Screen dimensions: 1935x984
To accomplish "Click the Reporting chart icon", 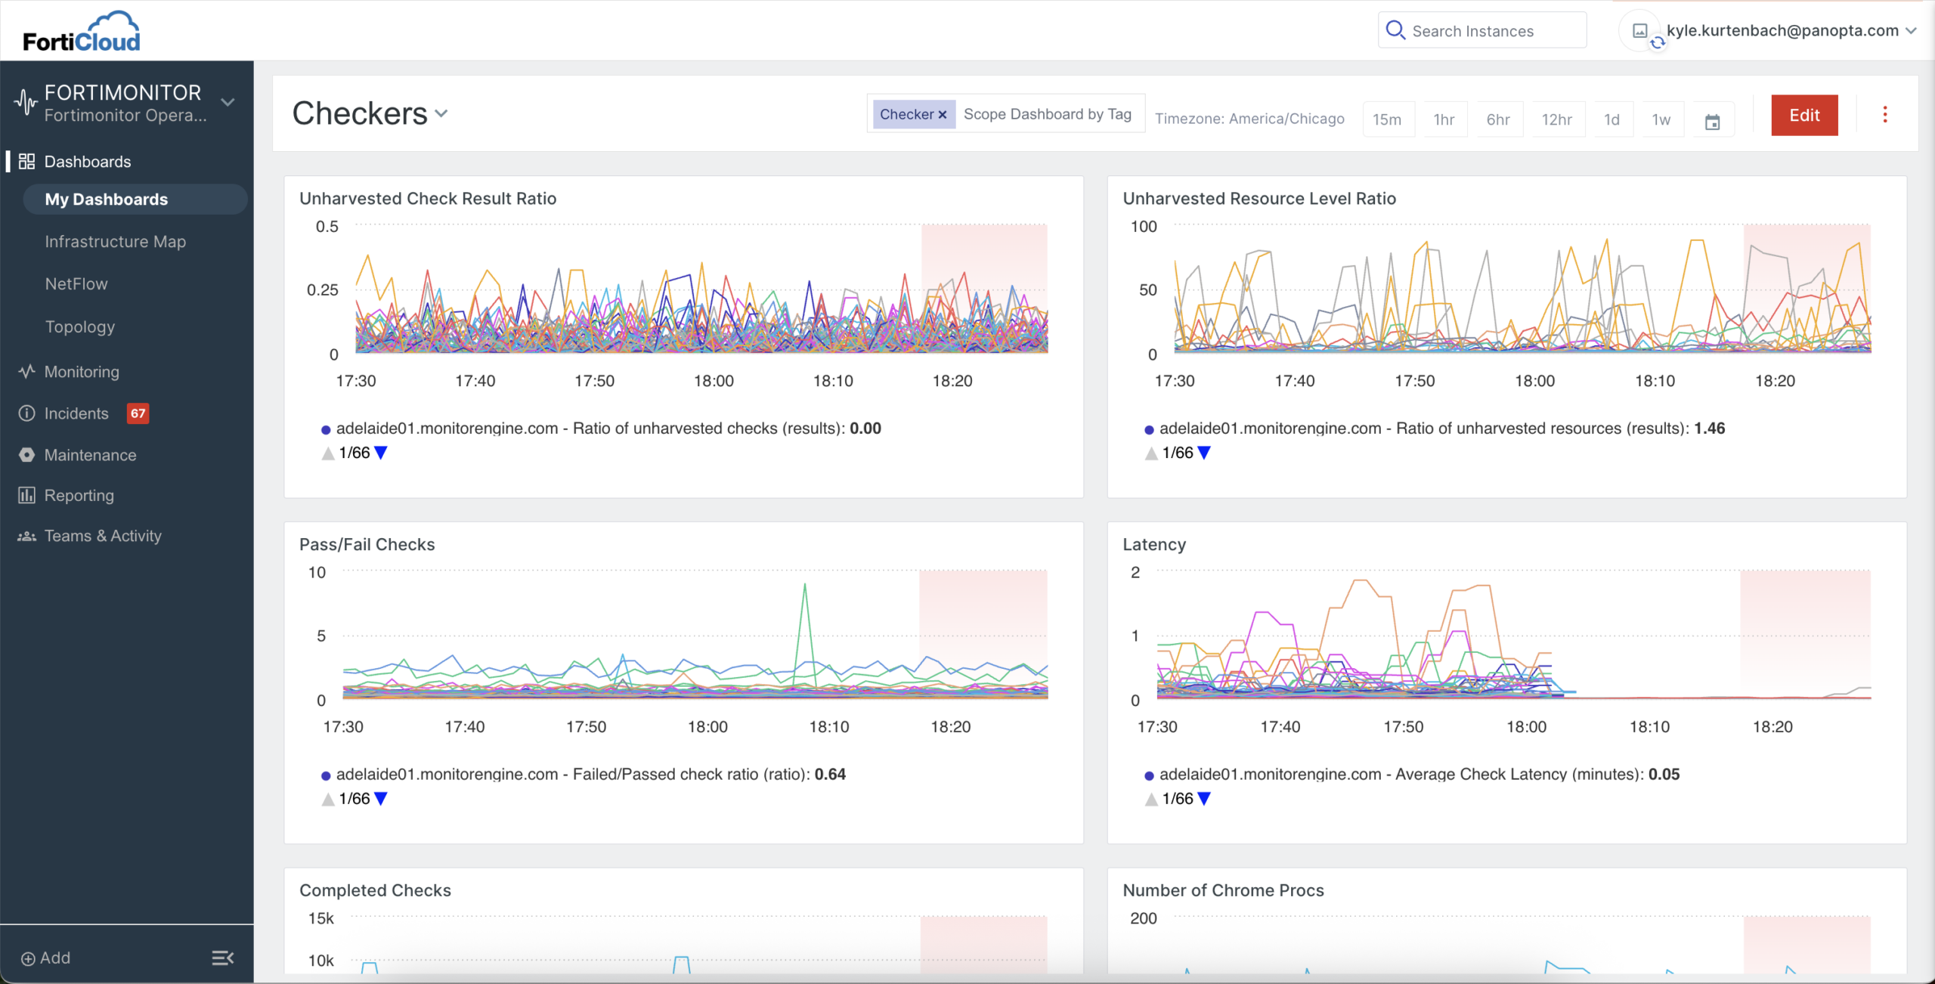I will click(x=26, y=496).
